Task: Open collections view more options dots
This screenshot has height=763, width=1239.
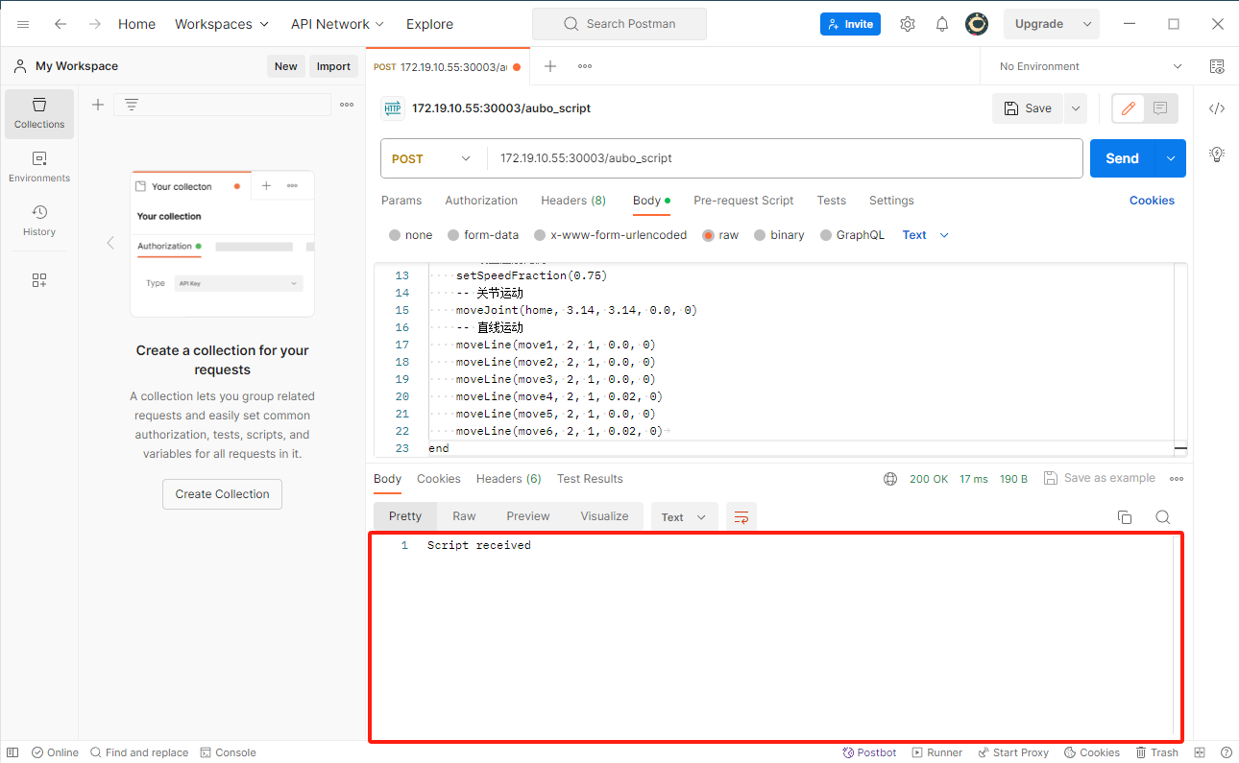Action: (x=347, y=105)
